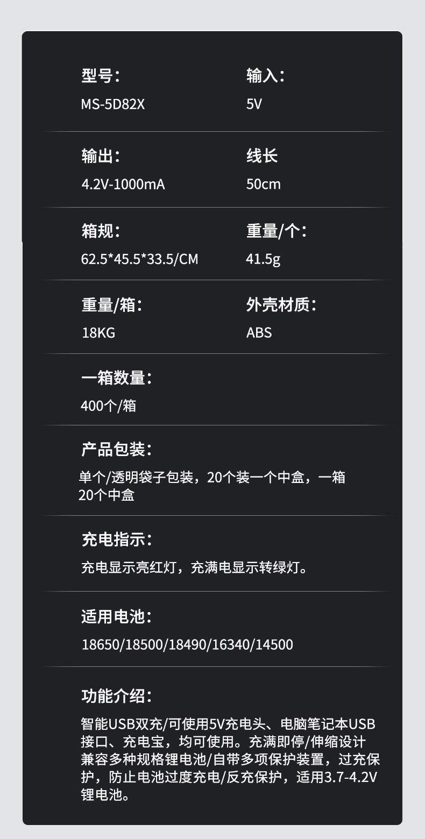
Task: Select the charging indicator light description
Action: tap(195, 567)
